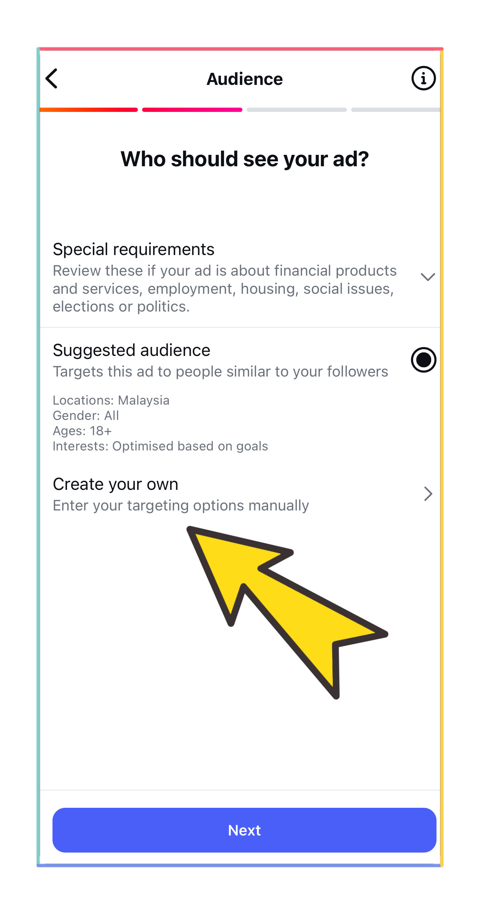Tap the Ages: 18+ detail

click(x=82, y=431)
